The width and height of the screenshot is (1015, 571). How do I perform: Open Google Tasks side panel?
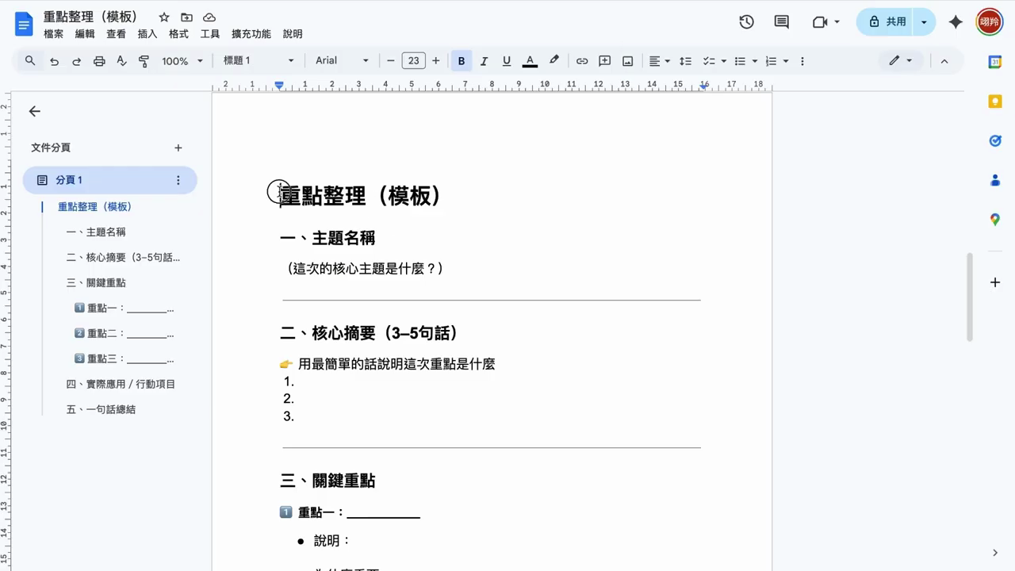point(995,140)
